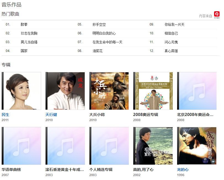
Task: Select the track 在我生命中的每一天
Action: (107, 42)
